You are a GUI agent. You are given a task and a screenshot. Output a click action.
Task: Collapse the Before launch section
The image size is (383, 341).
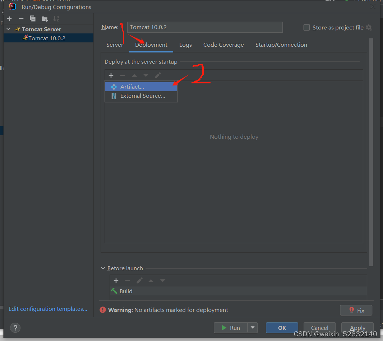(103, 268)
